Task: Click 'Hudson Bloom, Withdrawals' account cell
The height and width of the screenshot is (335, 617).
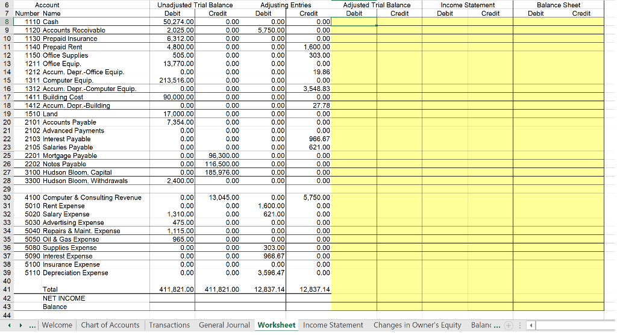Action: (x=85, y=181)
